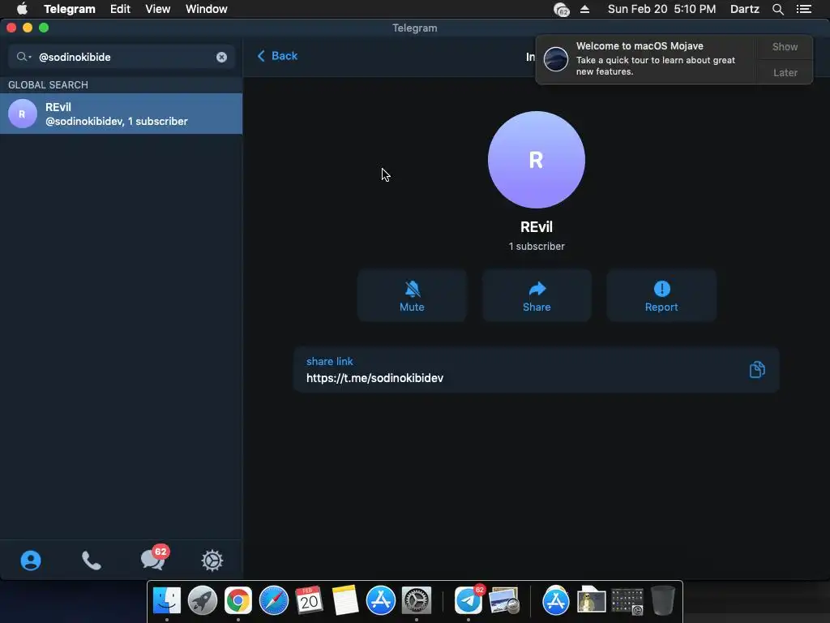830x623 pixels.
Task: Open the Apple menu
Action: coord(22,9)
